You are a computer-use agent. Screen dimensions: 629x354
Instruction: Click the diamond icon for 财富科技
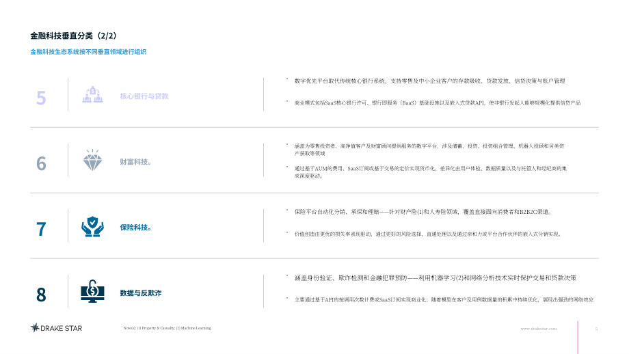point(93,161)
